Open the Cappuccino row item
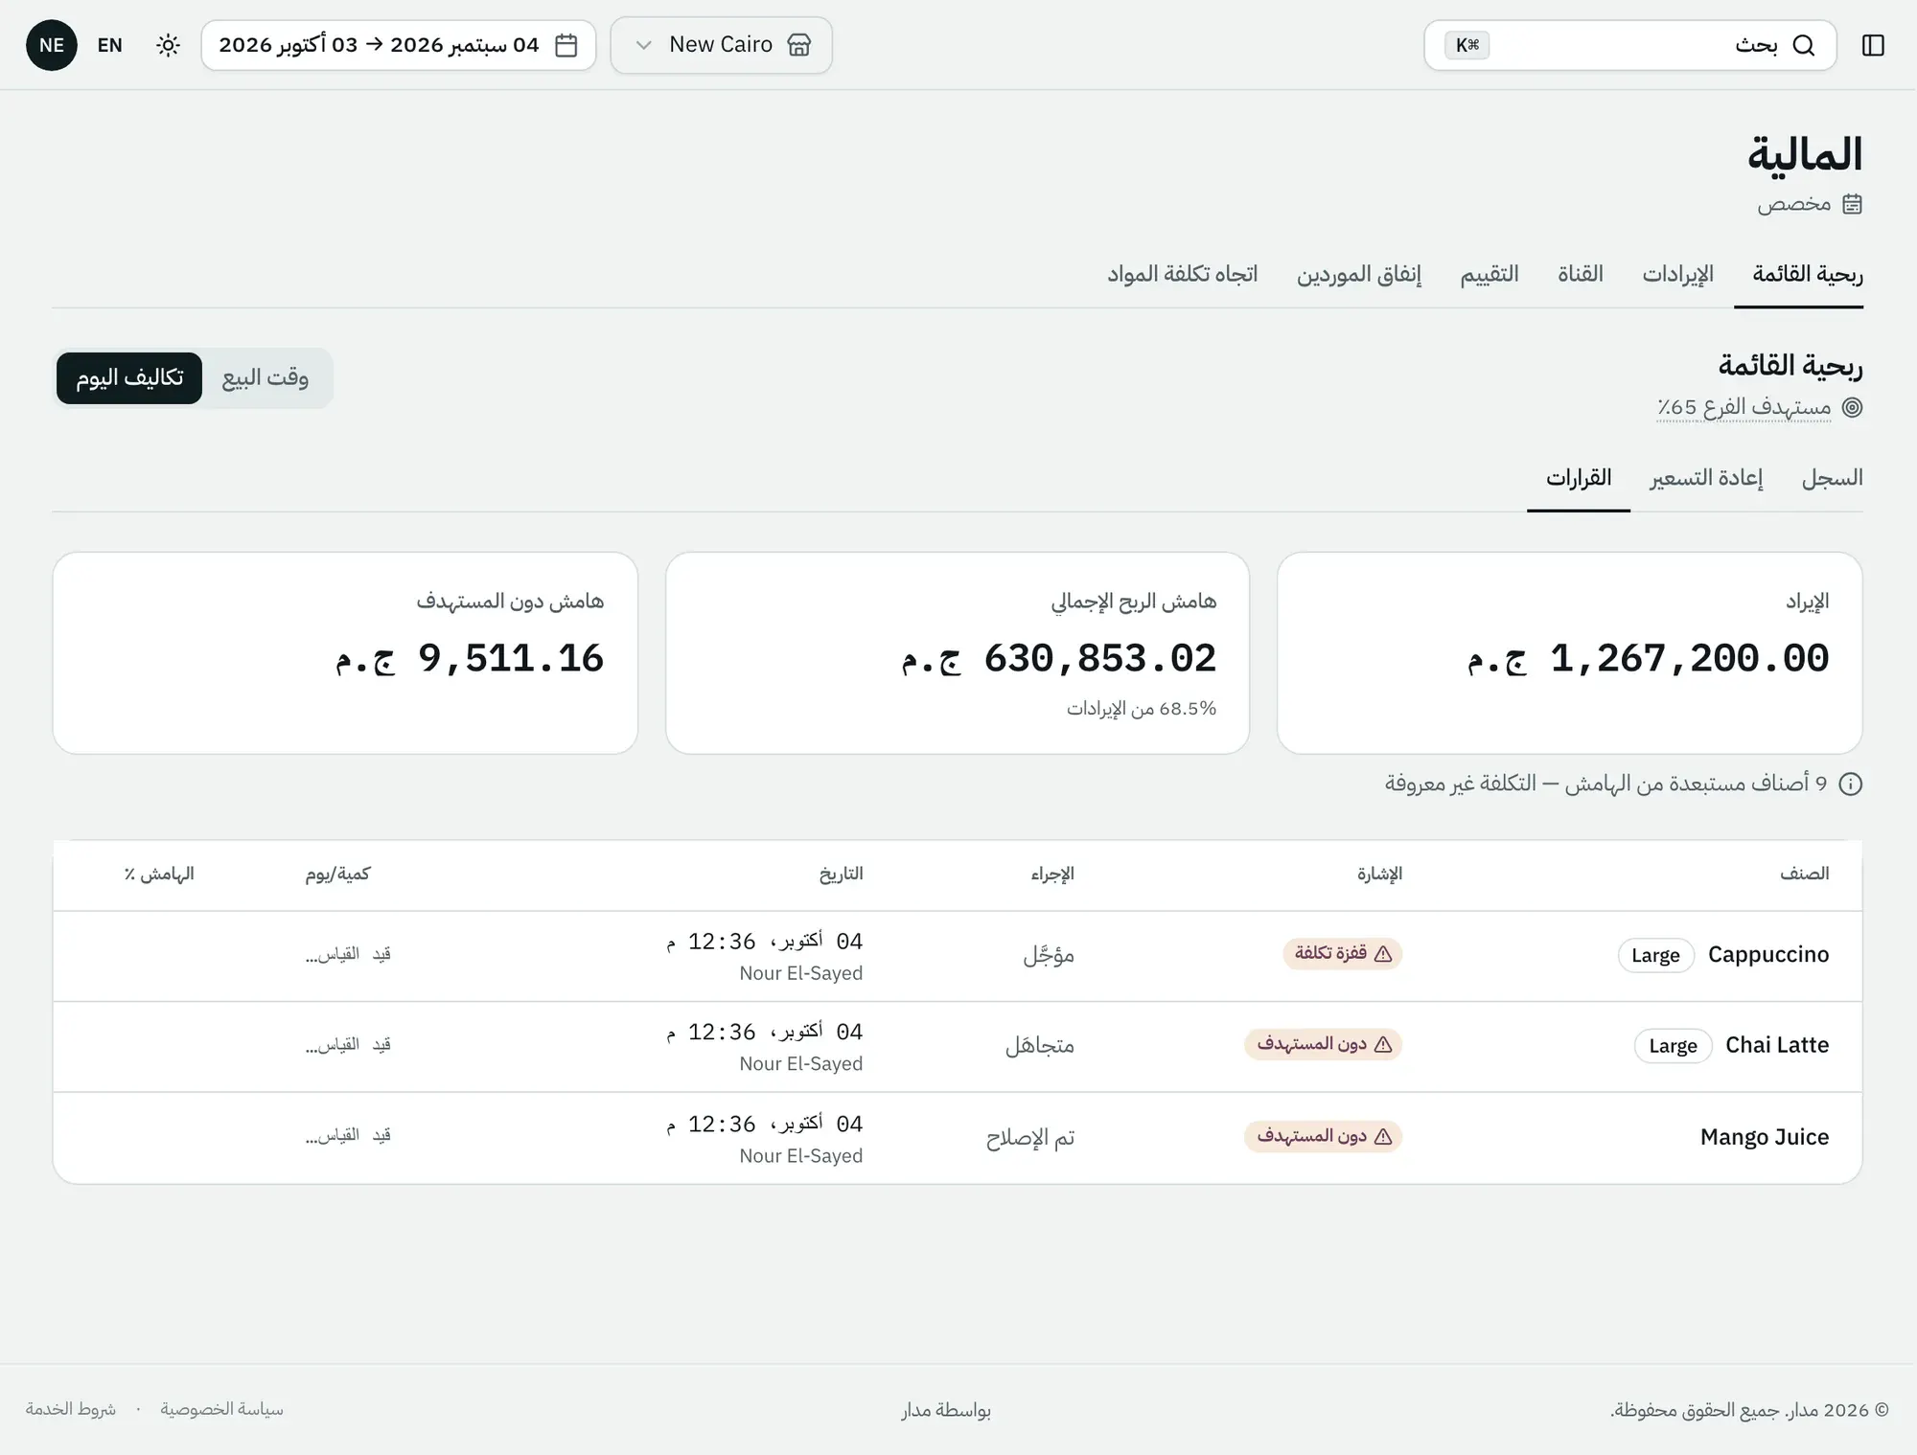This screenshot has width=1917, height=1455. click(x=1768, y=955)
